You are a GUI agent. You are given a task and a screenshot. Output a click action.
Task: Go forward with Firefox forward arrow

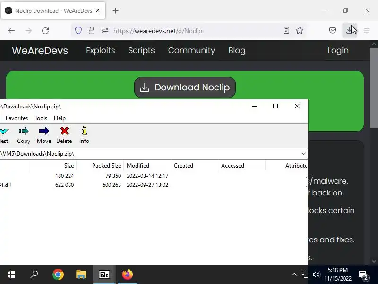tap(28, 31)
